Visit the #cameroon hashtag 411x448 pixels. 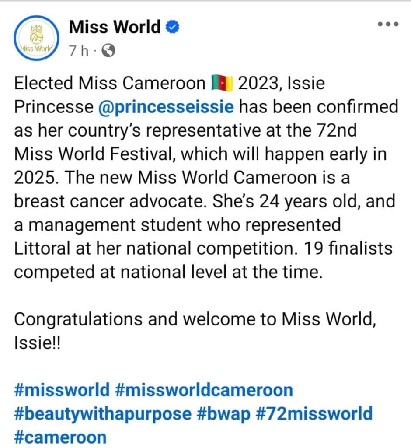[x=60, y=437]
